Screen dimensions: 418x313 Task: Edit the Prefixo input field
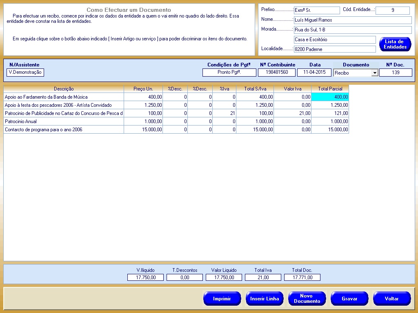317,10
